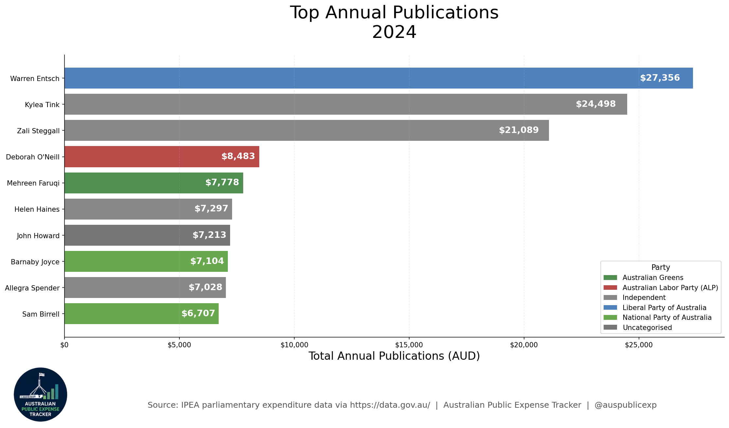Viewport: 729px width, 428px height.
Task: Click the "Allegra Spender" axis label
Action: click(32, 288)
